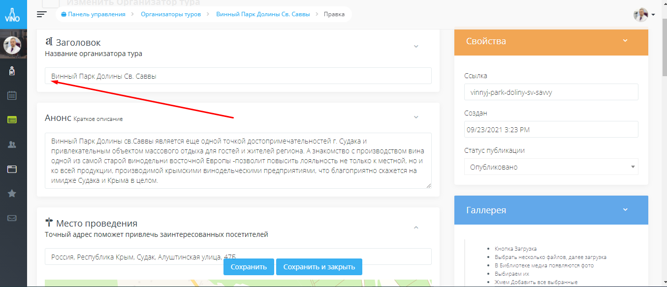
Task: Collapse the Анонс section chevron
Action: (x=416, y=117)
